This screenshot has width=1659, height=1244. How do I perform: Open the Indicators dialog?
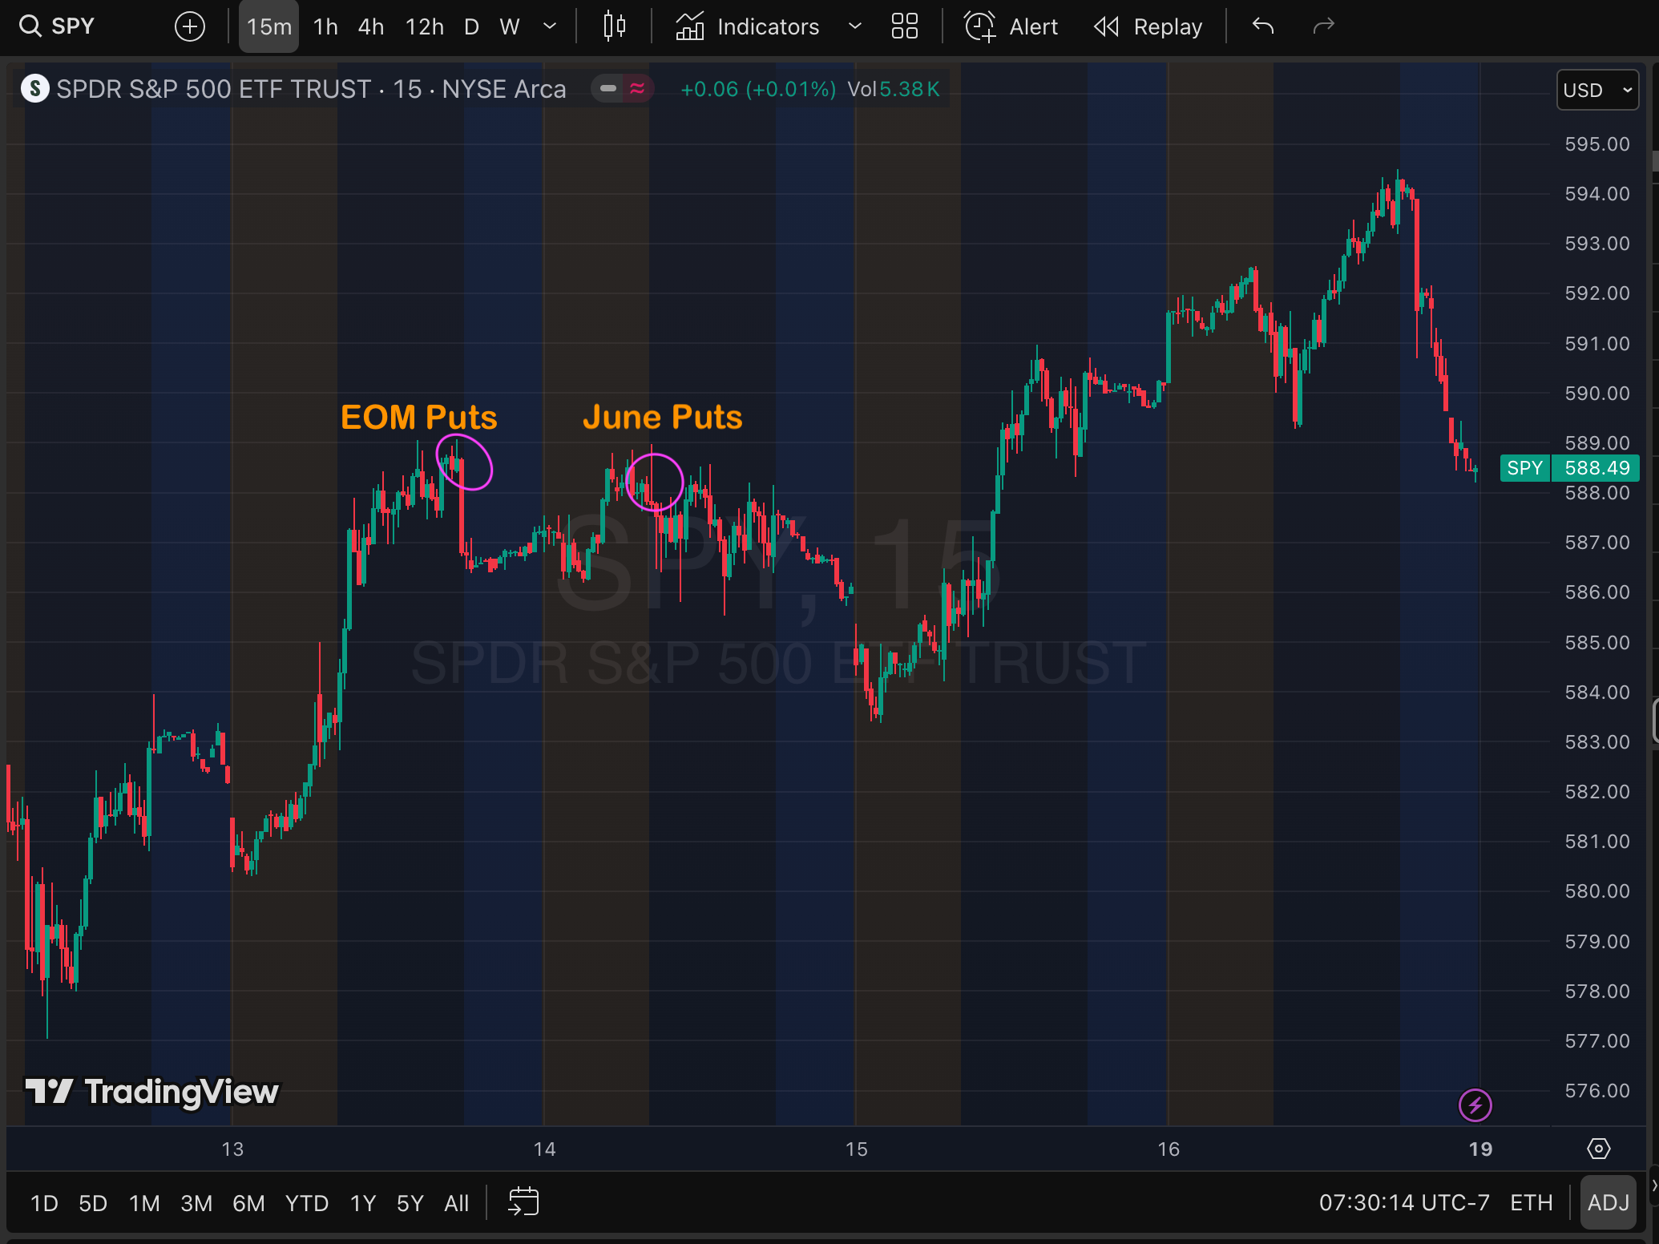tap(747, 26)
